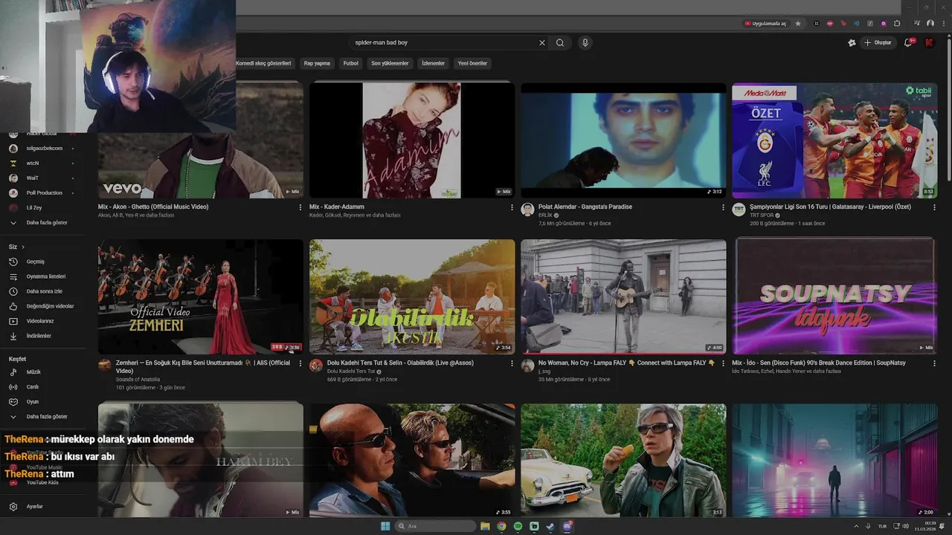Open options menu for Zemheri video

tap(300, 363)
